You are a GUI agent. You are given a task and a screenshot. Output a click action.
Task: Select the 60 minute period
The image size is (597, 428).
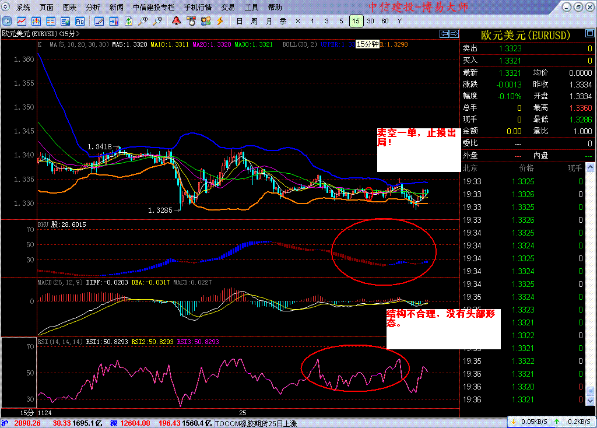(385, 22)
